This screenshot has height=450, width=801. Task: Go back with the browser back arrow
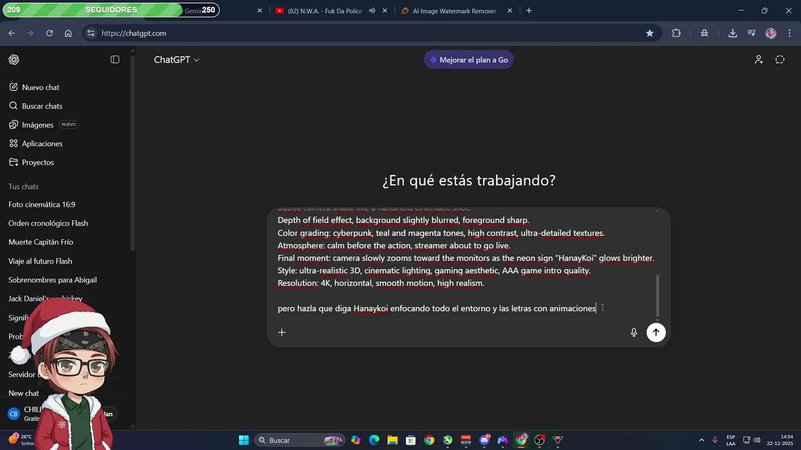click(12, 33)
